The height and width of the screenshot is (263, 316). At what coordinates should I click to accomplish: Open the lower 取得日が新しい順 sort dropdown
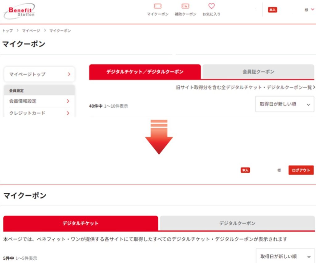285,256
